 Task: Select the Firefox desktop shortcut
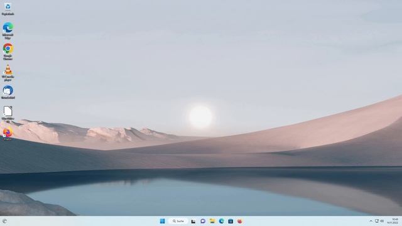pyautogui.click(x=8, y=134)
